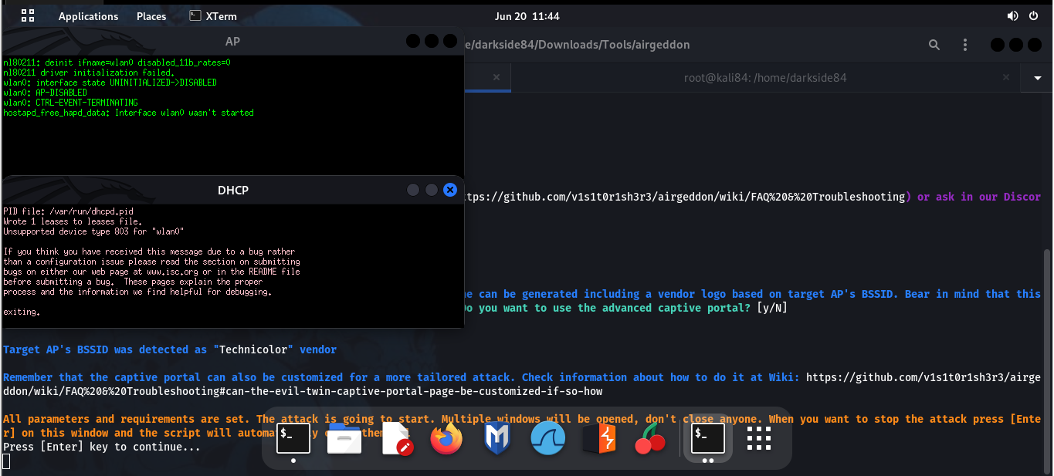Open the CherryTree notes application
This screenshot has width=1054, height=476.
[x=649, y=437]
